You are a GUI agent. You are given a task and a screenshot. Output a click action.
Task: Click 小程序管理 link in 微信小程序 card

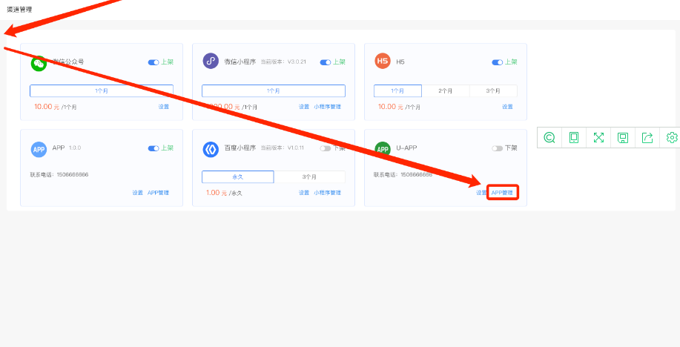(327, 107)
